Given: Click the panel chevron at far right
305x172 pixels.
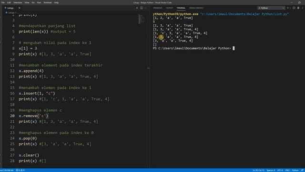Looking at the screenshot, I should pos(303,8).
